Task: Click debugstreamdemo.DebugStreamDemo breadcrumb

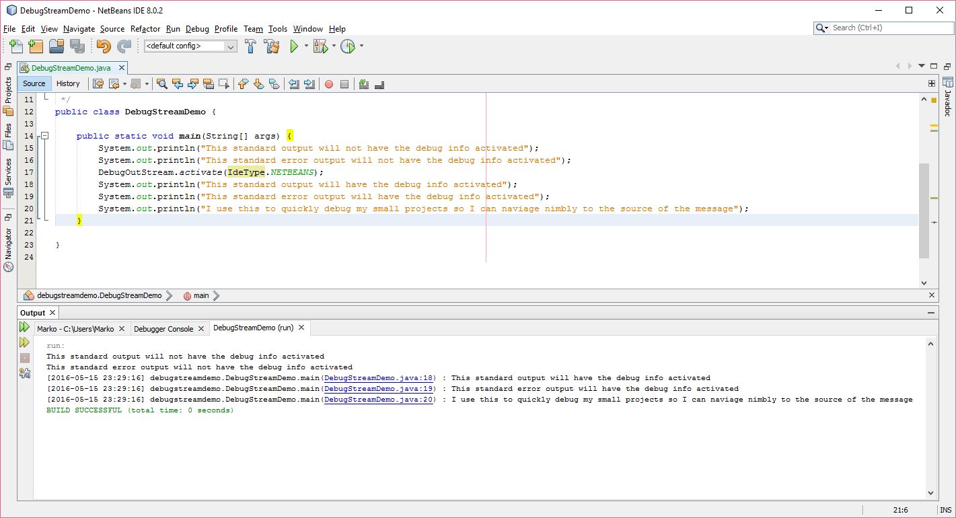Action: pos(99,295)
